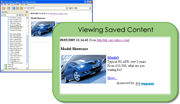This screenshot has height=104, width=180.
Task: Click the gray Stop icon
Action: (17, 8)
